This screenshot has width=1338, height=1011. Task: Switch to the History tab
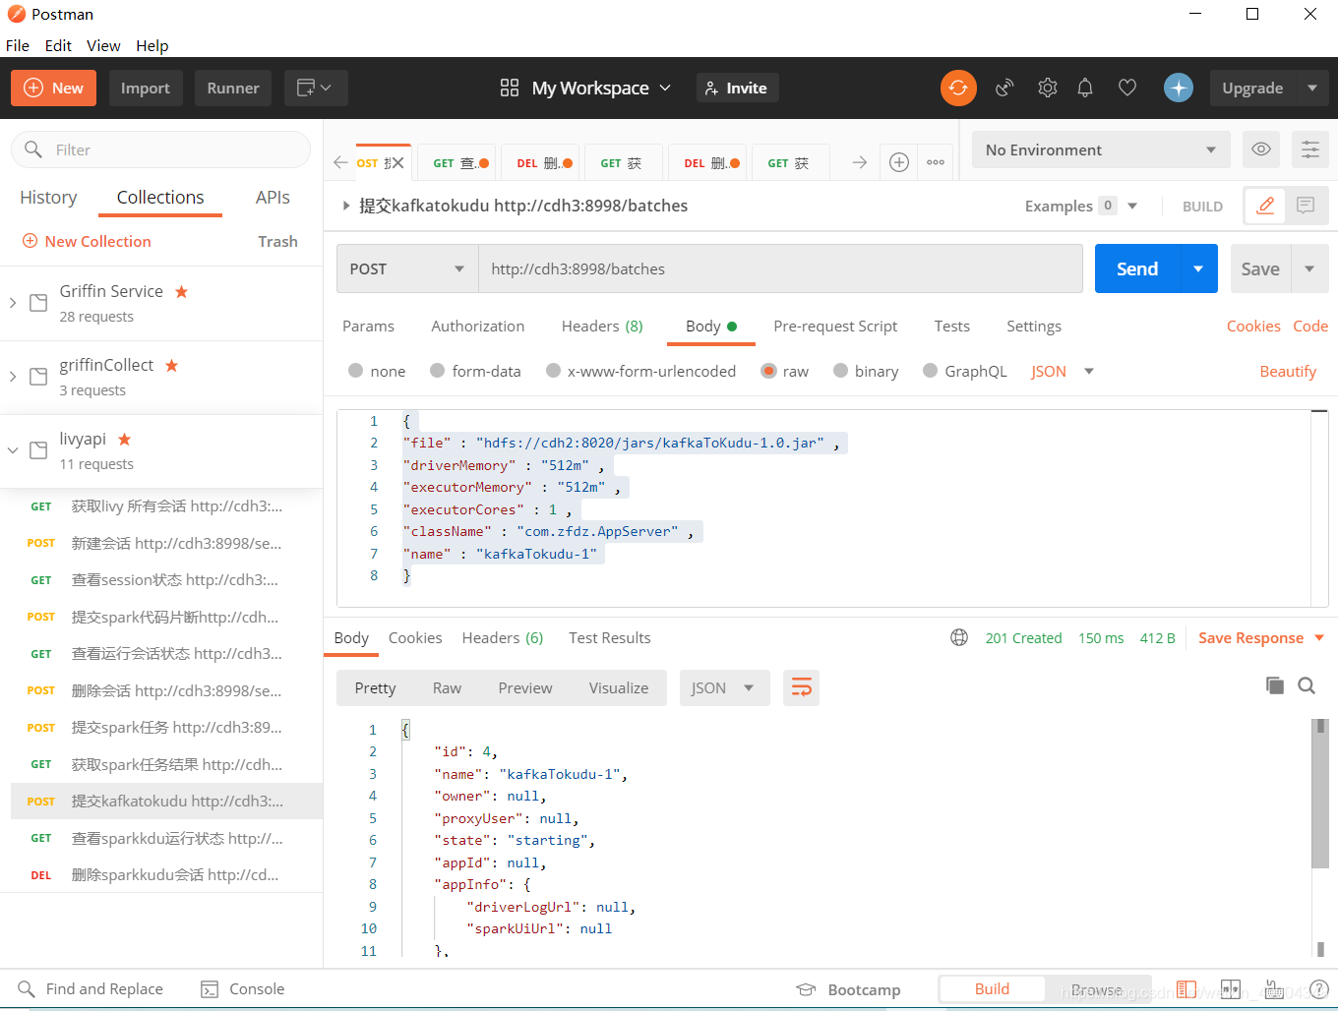point(48,197)
